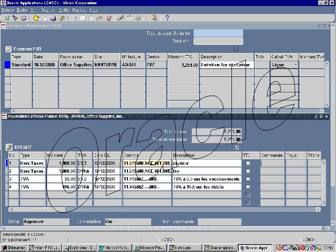
Task: Open the Aide menu
Action: tap(93, 10)
